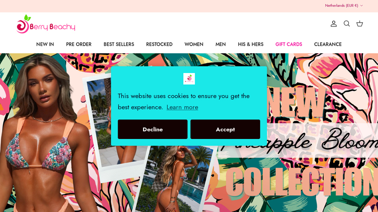Open the WOMEN category menu
The width and height of the screenshot is (378, 212).
click(x=194, y=44)
